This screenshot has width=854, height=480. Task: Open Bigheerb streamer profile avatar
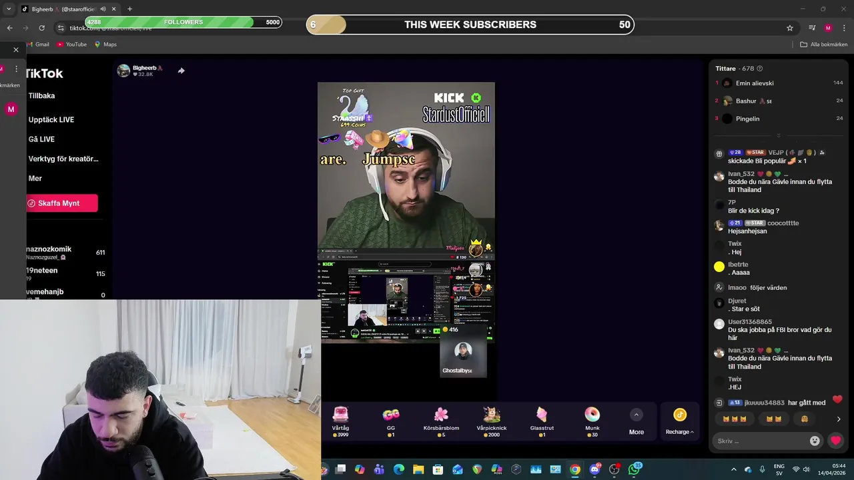point(123,71)
